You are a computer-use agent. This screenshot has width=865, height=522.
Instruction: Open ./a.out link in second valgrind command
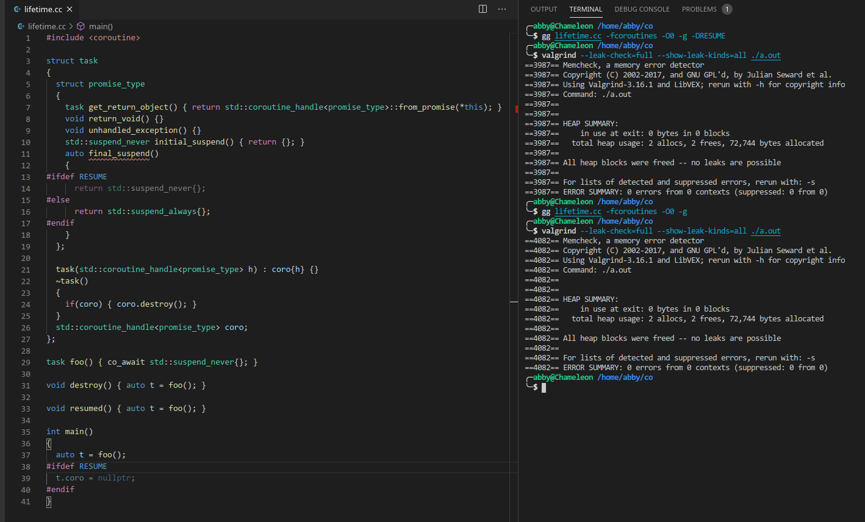click(766, 231)
